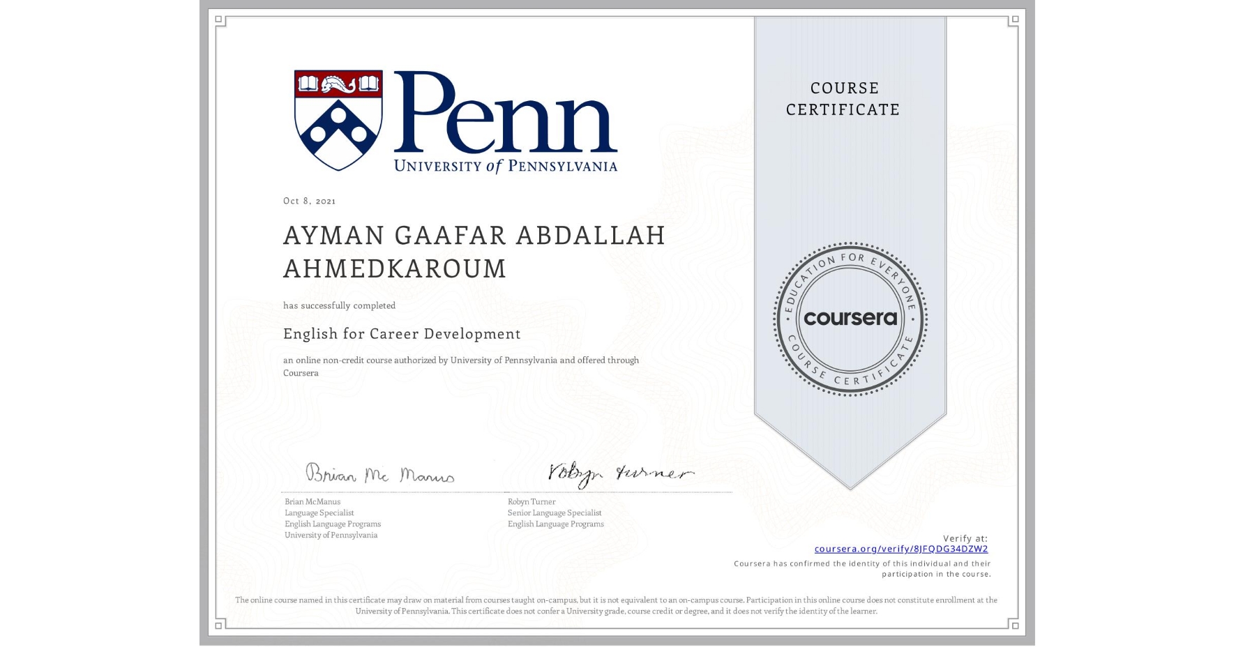Click the dolphin emblem on the Penn crest

point(340,84)
